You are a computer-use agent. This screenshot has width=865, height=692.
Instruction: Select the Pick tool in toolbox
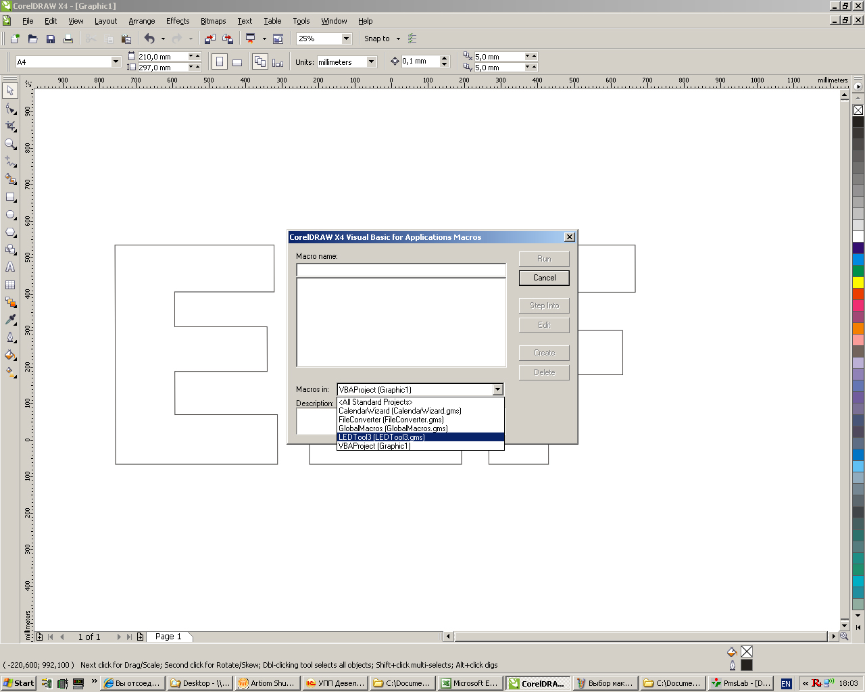click(x=10, y=91)
